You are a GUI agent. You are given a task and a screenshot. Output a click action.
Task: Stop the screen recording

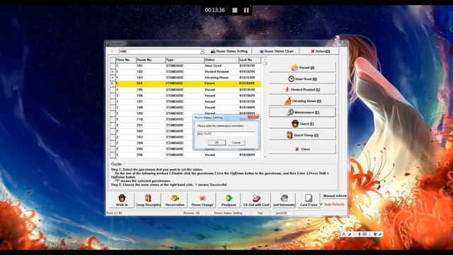(235, 10)
